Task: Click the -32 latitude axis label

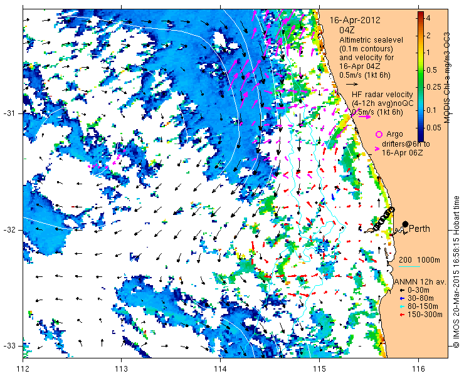Action: 10,230
